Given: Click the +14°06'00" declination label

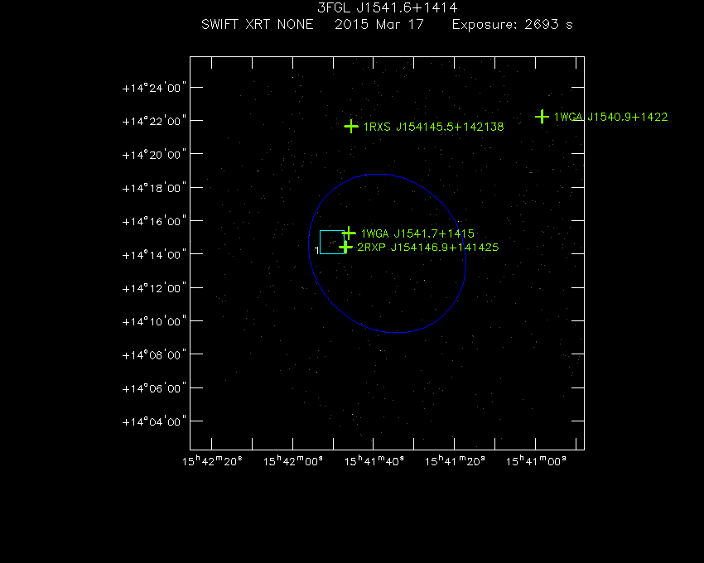Looking at the screenshot, I should (x=154, y=388).
